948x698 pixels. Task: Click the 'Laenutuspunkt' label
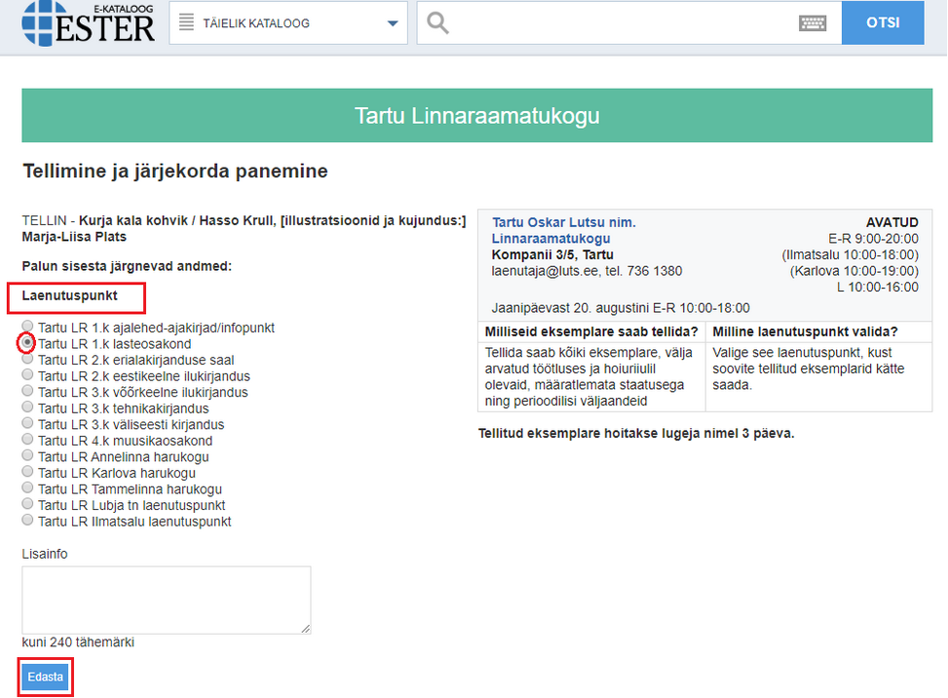(69, 295)
